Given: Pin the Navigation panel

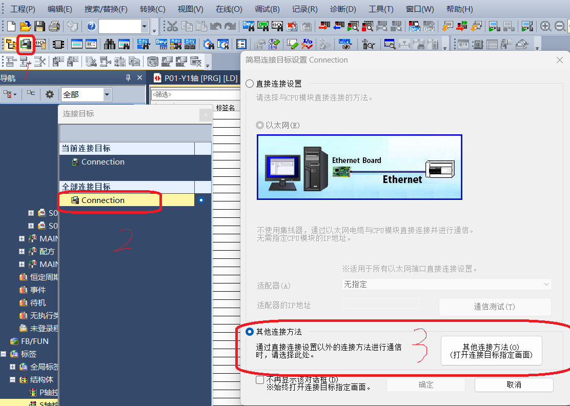Looking at the screenshot, I should [128, 78].
